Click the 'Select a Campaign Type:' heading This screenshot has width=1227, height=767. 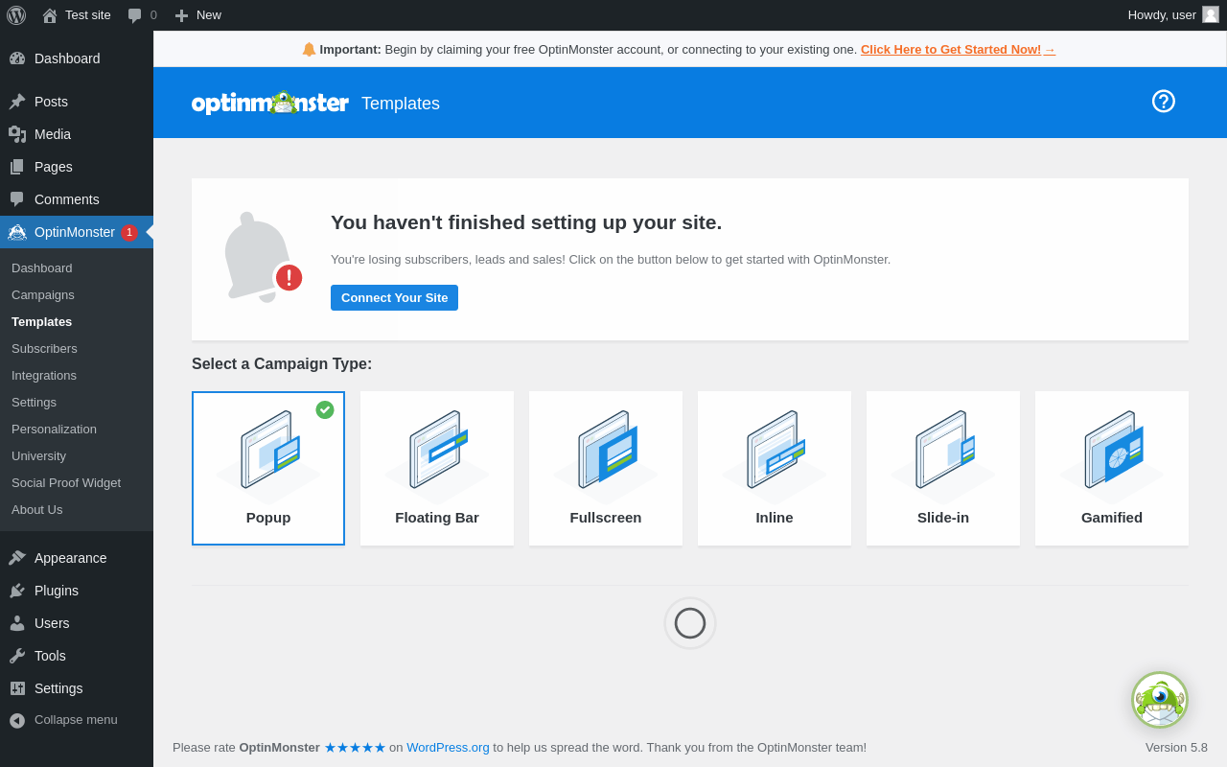click(282, 364)
